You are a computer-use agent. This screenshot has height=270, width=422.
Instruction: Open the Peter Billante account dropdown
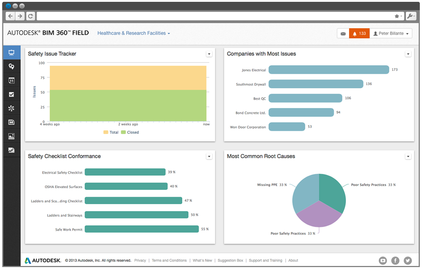[391, 33]
